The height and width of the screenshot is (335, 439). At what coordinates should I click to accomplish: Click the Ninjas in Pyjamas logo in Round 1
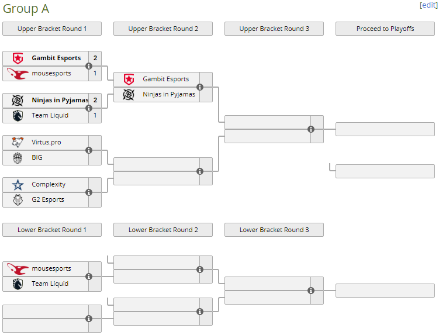(x=18, y=100)
